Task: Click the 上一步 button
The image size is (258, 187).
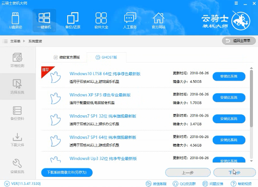Action: pyautogui.click(x=188, y=173)
